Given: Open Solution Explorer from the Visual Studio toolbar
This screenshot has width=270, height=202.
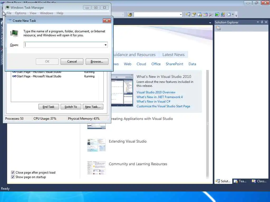Looking at the screenshot, I should 188,15.
